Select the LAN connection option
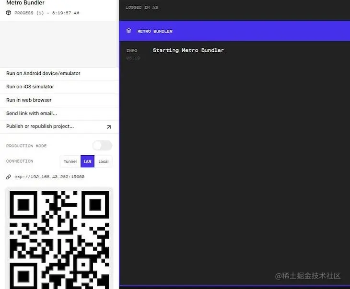The height and width of the screenshot is (289, 350). [87, 162]
